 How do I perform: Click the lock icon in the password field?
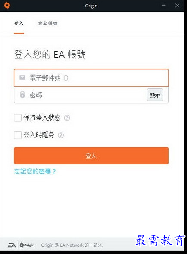[x=22, y=95]
